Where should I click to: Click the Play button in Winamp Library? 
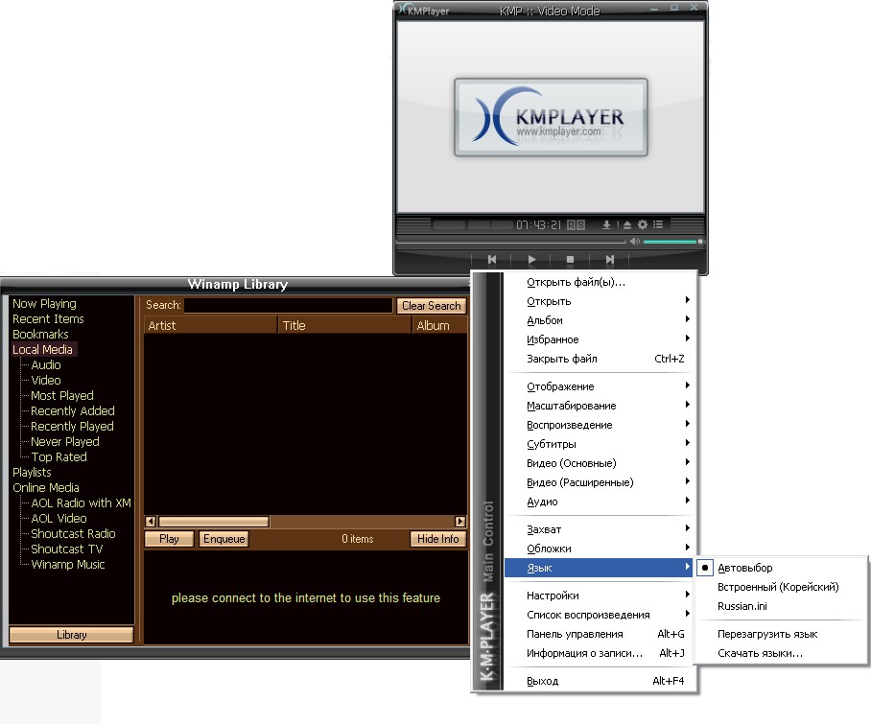click(169, 539)
